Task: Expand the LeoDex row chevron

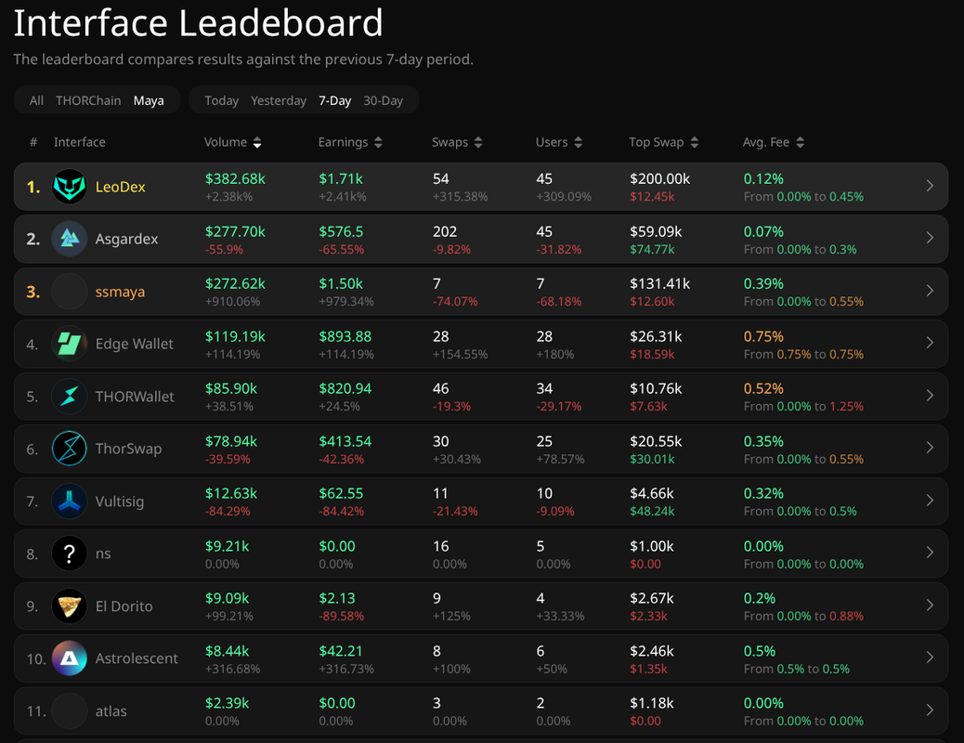Action: pyautogui.click(x=930, y=186)
